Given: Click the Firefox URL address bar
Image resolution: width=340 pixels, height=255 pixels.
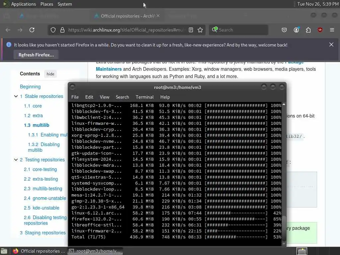Looking at the screenshot, I should (126, 30).
